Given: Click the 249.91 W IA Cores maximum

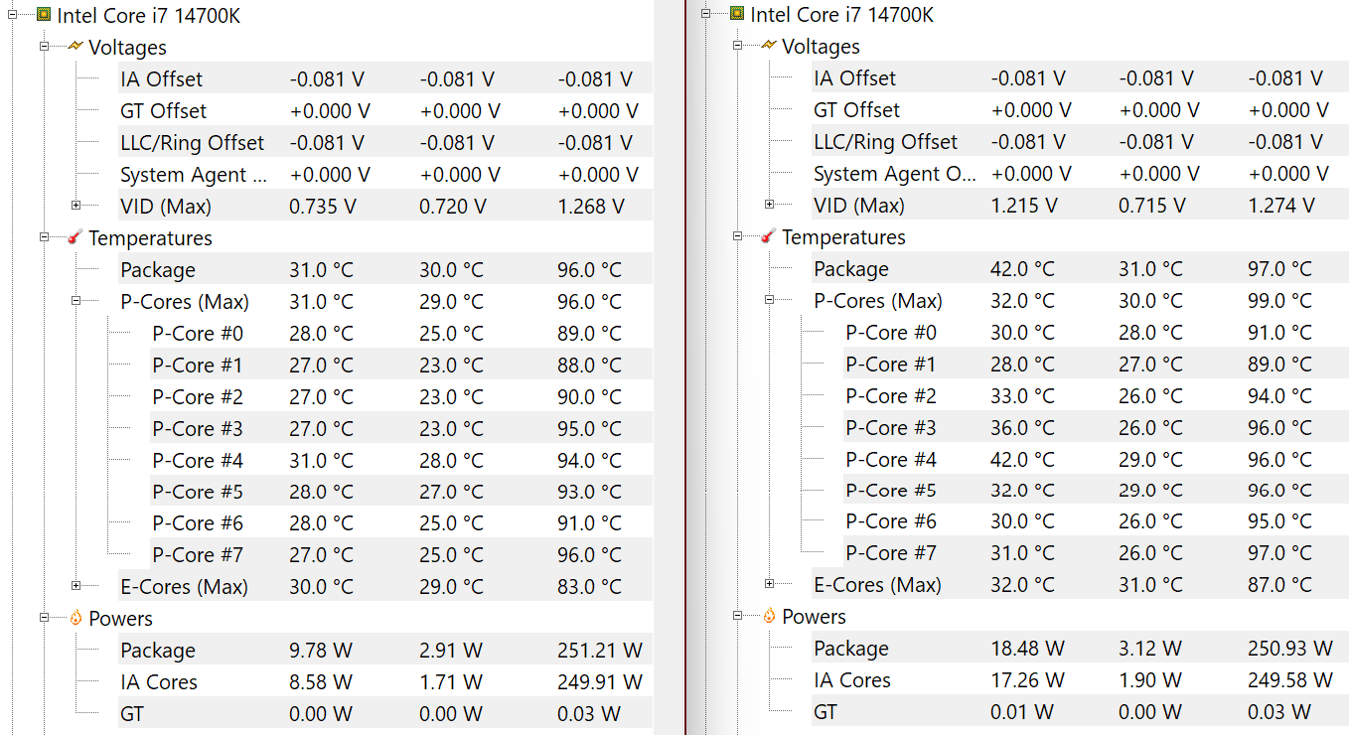Looking at the screenshot, I should pos(600,682).
